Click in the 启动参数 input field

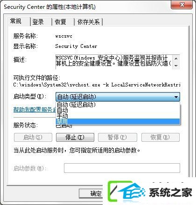(122, 168)
